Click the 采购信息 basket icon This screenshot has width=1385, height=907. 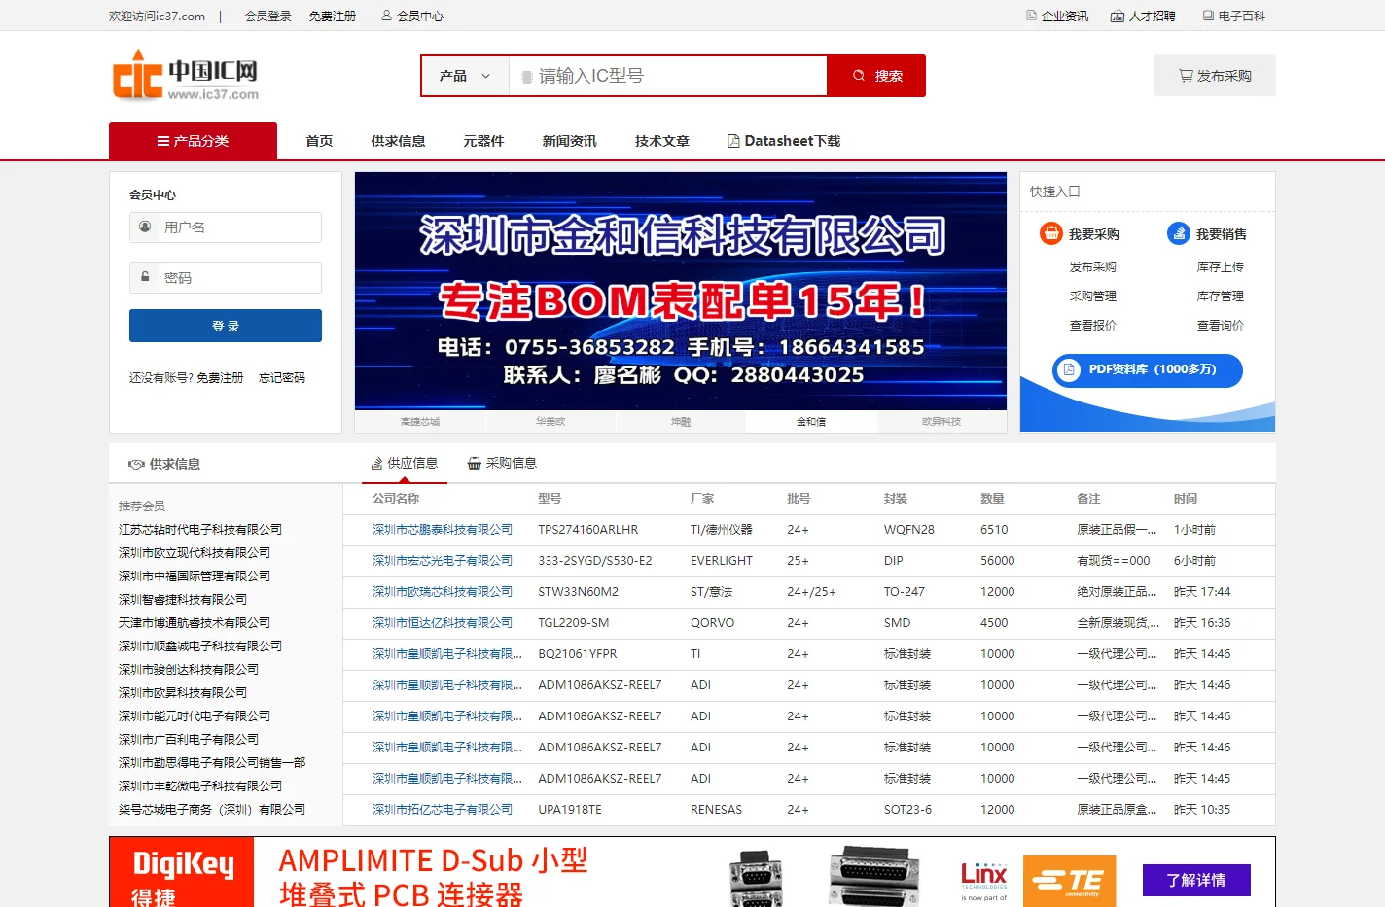pos(475,464)
